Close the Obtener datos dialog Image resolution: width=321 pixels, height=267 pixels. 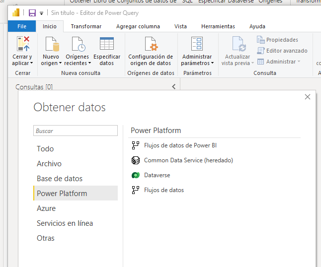pyautogui.click(x=307, y=97)
